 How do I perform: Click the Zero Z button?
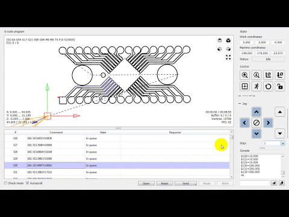(x=280, y=75)
